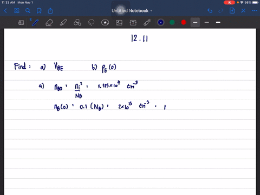
Task: Select the Text box tool
Action: [x=133, y=23]
